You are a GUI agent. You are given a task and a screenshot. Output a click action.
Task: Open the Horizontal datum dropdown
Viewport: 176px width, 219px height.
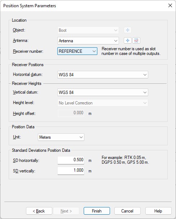pyautogui.click(x=103, y=75)
